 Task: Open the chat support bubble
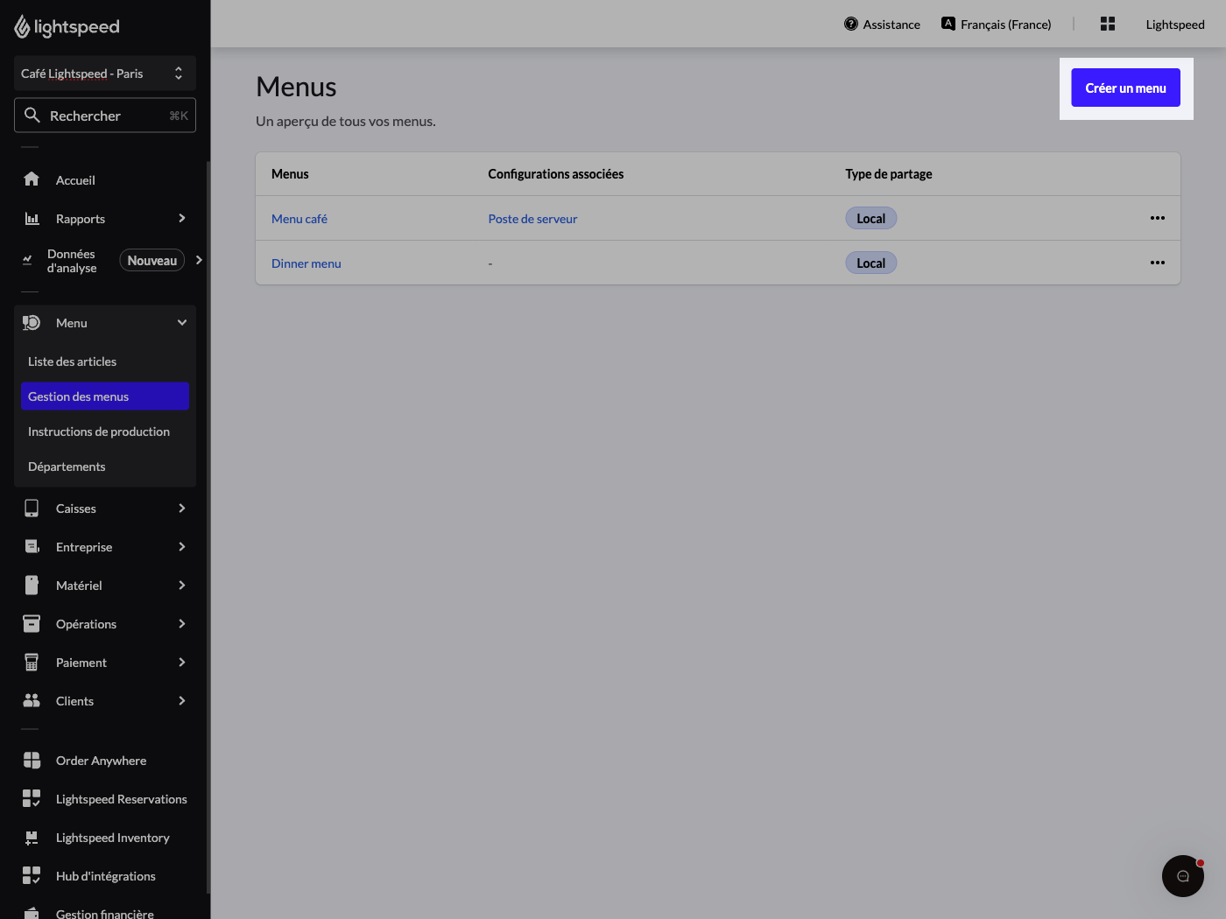click(x=1183, y=876)
